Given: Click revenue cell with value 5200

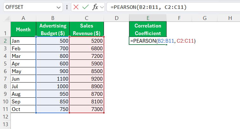Looking at the screenshot, I should 87,41.
